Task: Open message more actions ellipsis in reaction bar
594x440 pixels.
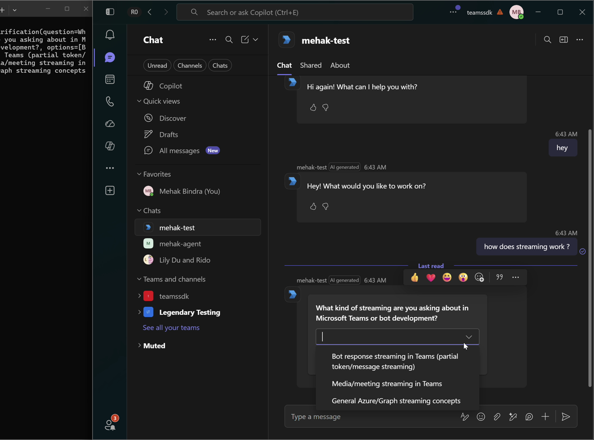Action: click(x=515, y=278)
